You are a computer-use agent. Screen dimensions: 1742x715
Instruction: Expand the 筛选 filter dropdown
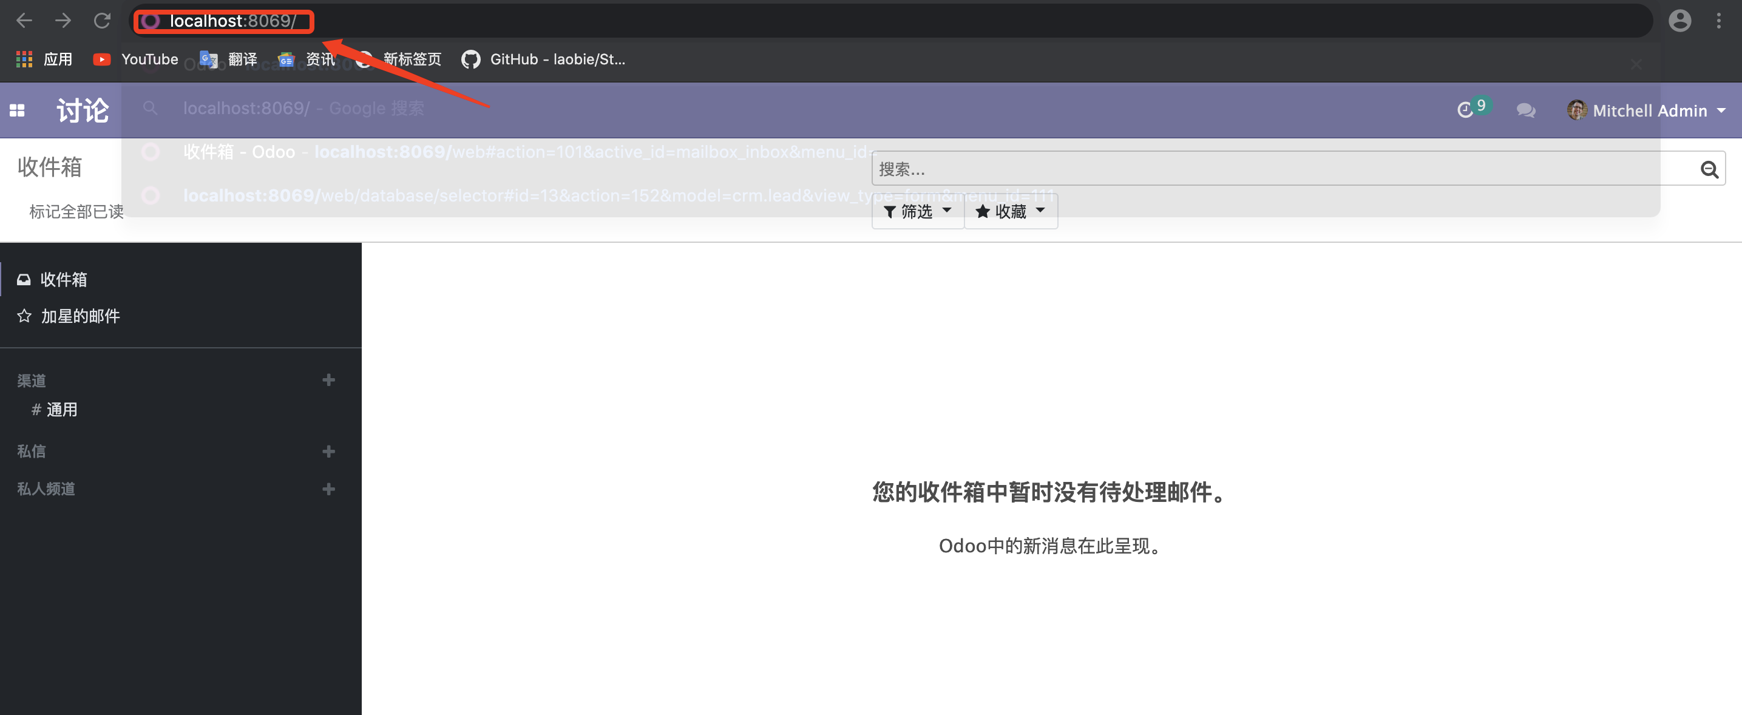point(917,212)
